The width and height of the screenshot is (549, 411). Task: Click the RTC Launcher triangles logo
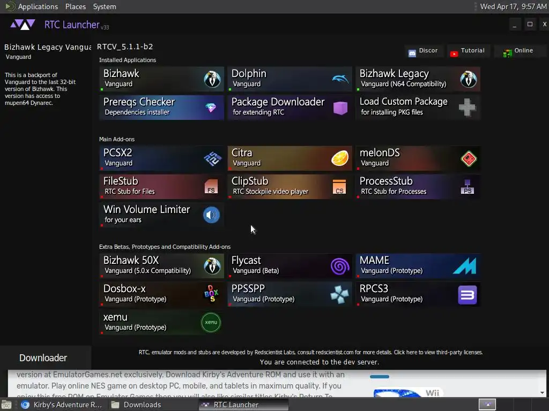coord(23,25)
